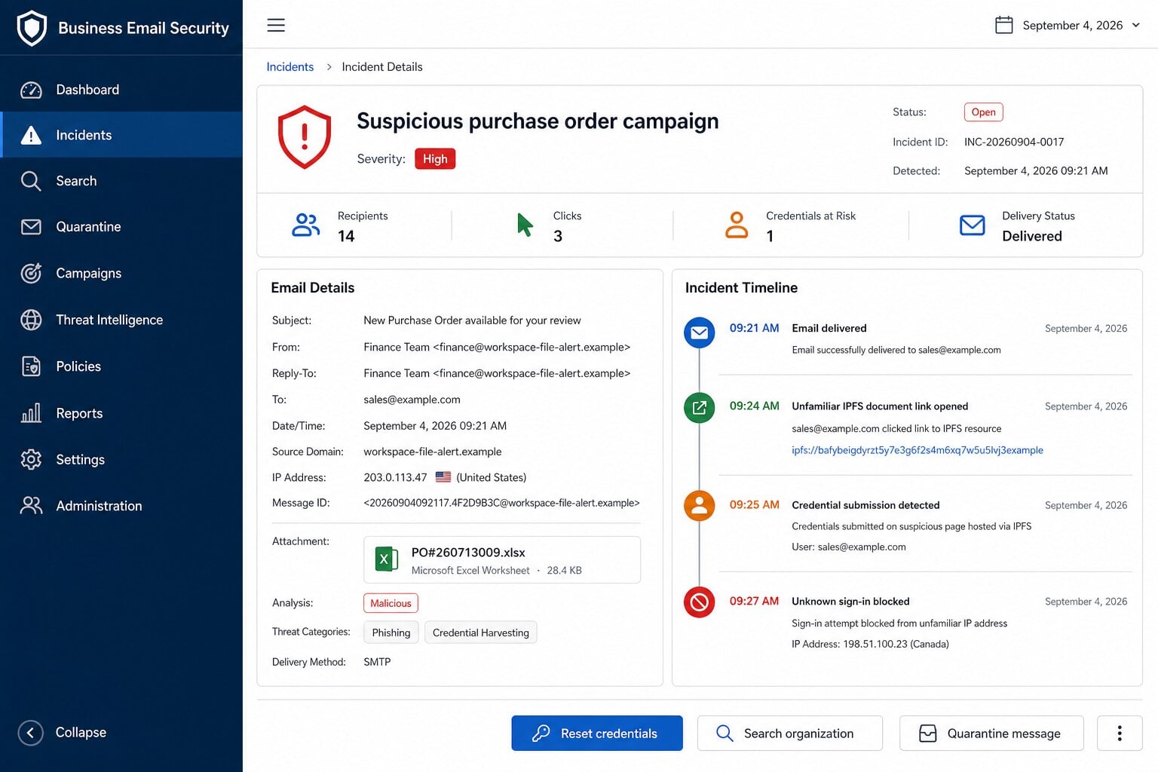Click the Credentials at Risk user icon
Screen dimensions: 1158x772
tap(737, 225)
